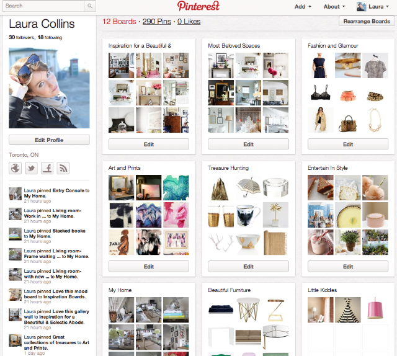Open the navy dress thumbnail in Fashion board

320,65
